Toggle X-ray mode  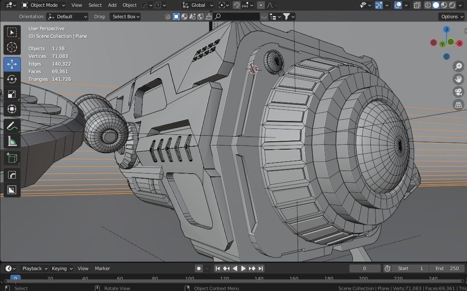click(417, 5)
